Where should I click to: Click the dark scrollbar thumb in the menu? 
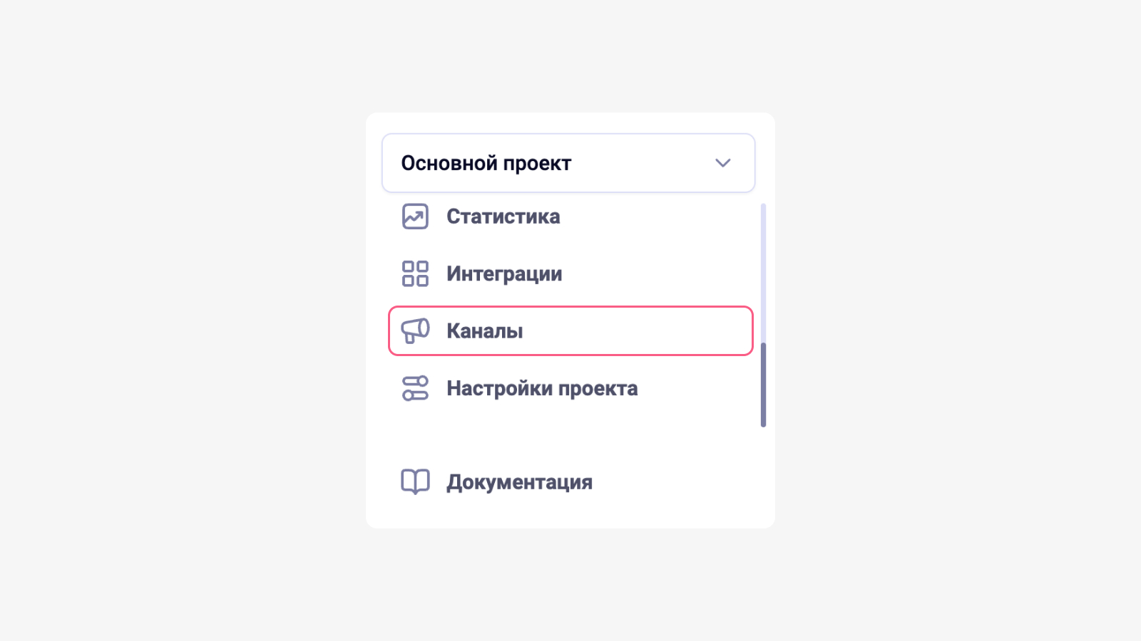pyautogui.click(x=763, y=385)
